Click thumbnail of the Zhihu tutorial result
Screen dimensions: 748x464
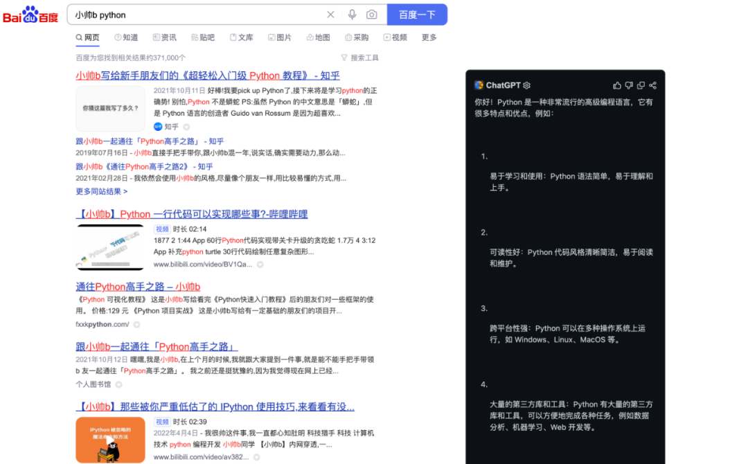pos(110,109)
